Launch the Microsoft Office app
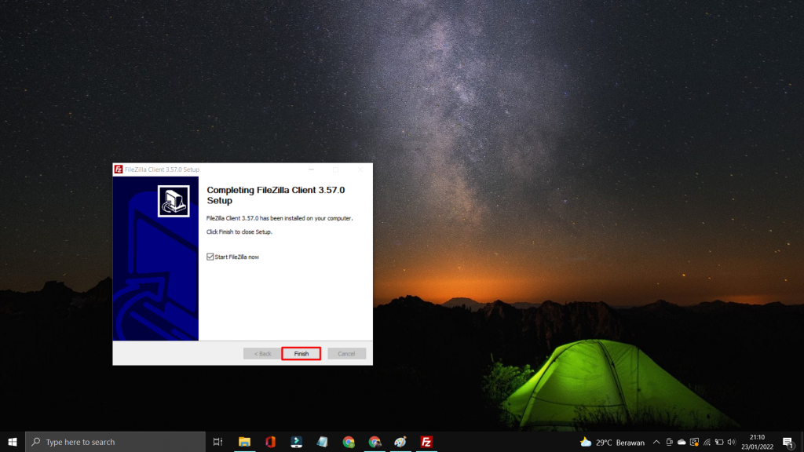 pyautogui.click(x=270, y=442)
